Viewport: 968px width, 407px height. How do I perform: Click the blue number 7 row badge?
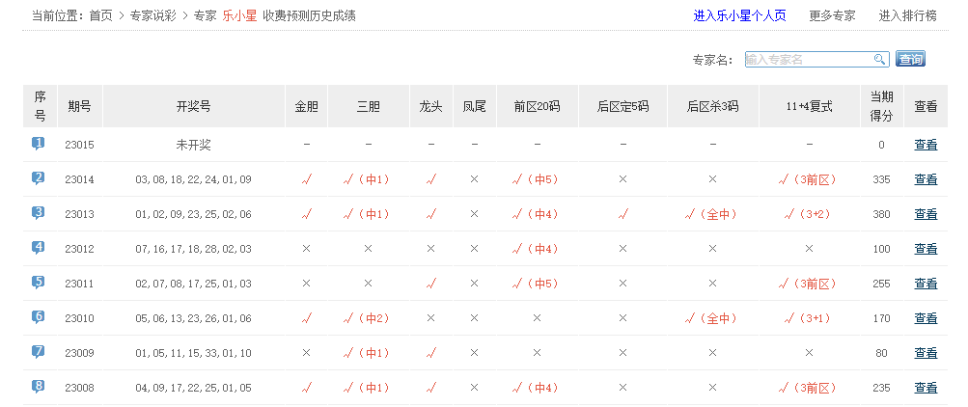(x=39, y=352)
